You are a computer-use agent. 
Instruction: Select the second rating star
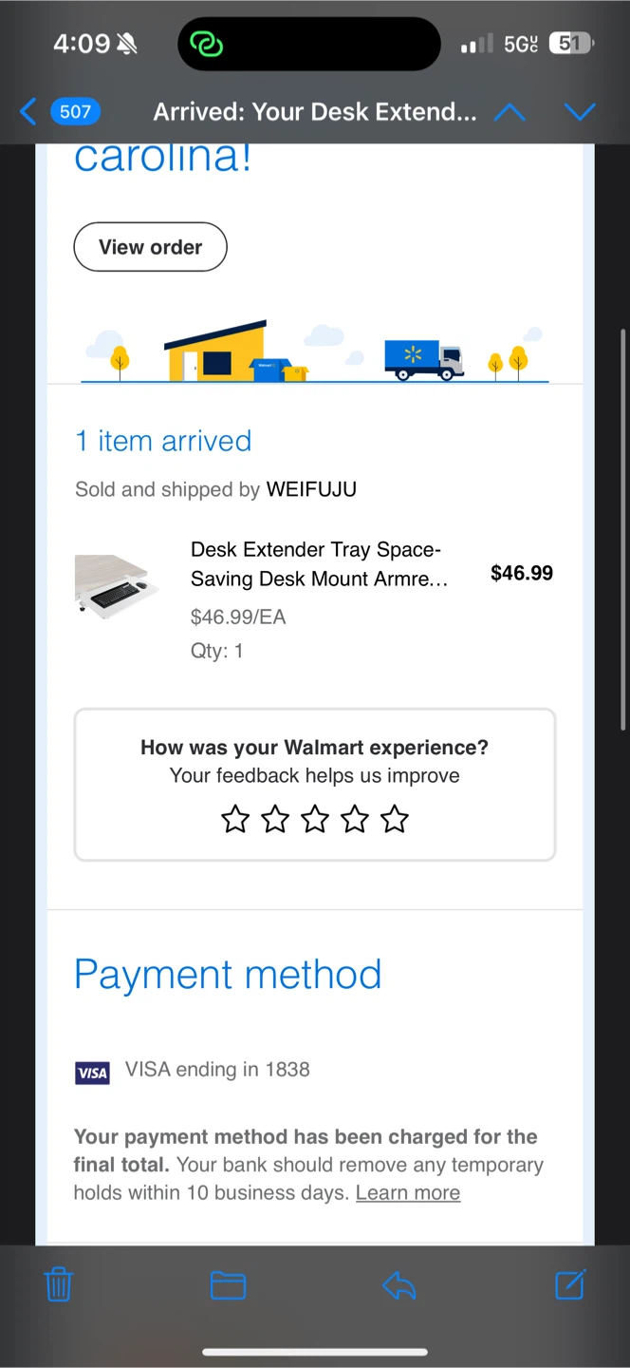point(275,819)
